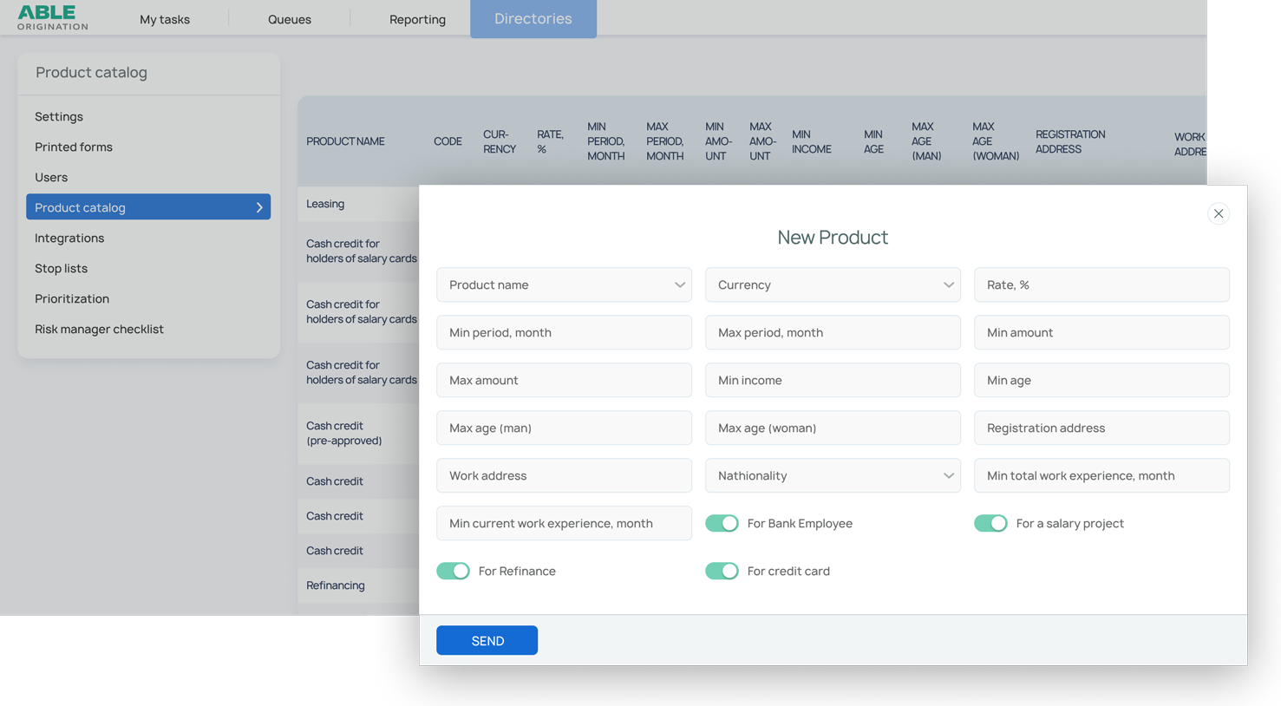This screenshot has height=706, width=1281.
Task: Toggle off 'For credit card'
Action: point(722,571)
